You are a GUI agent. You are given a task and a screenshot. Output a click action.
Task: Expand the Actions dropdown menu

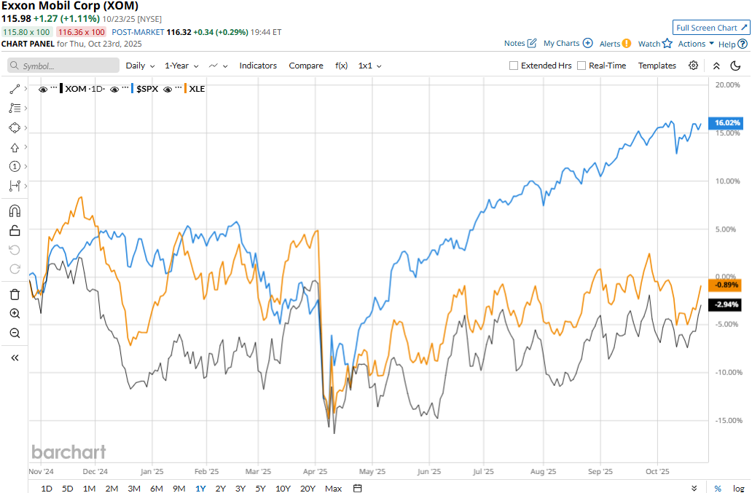[696, 44]
